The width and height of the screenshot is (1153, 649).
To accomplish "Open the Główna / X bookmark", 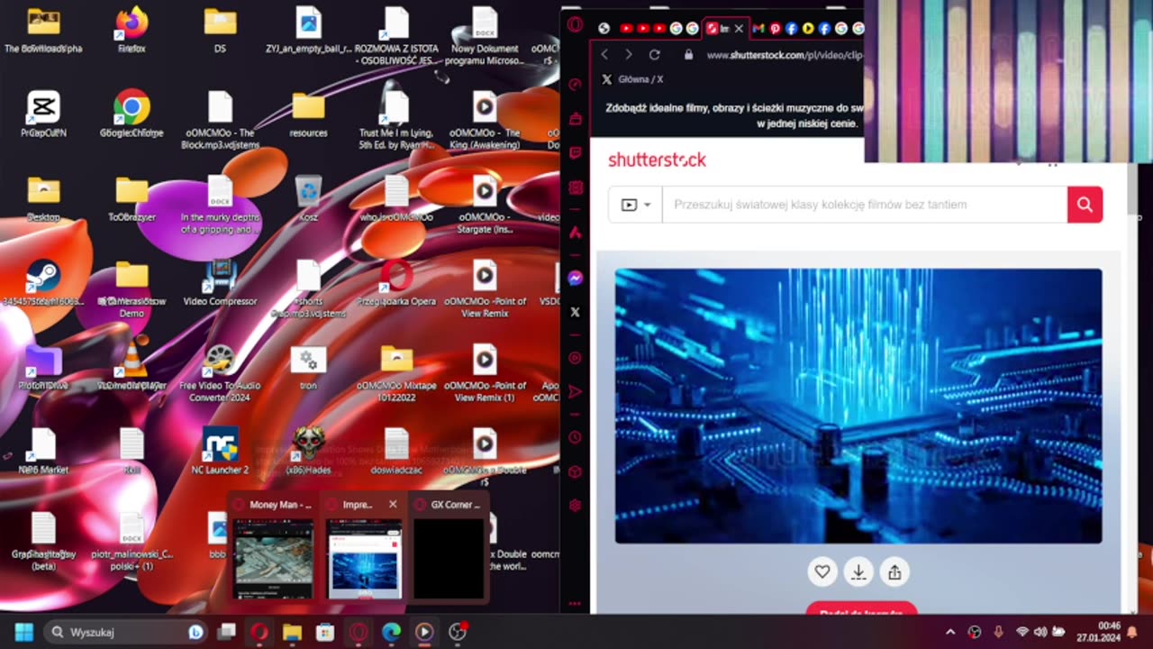I will (x=632, y=79).
